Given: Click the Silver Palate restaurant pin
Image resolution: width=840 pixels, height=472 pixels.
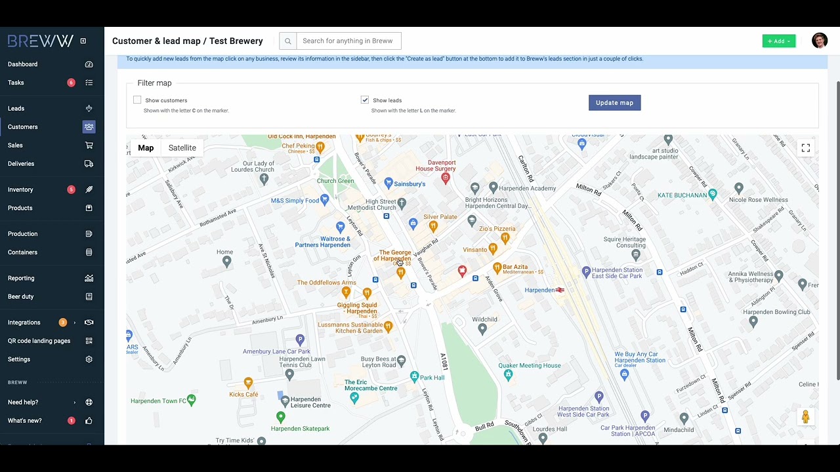Looking at the screenshot, I should (433, 226).
